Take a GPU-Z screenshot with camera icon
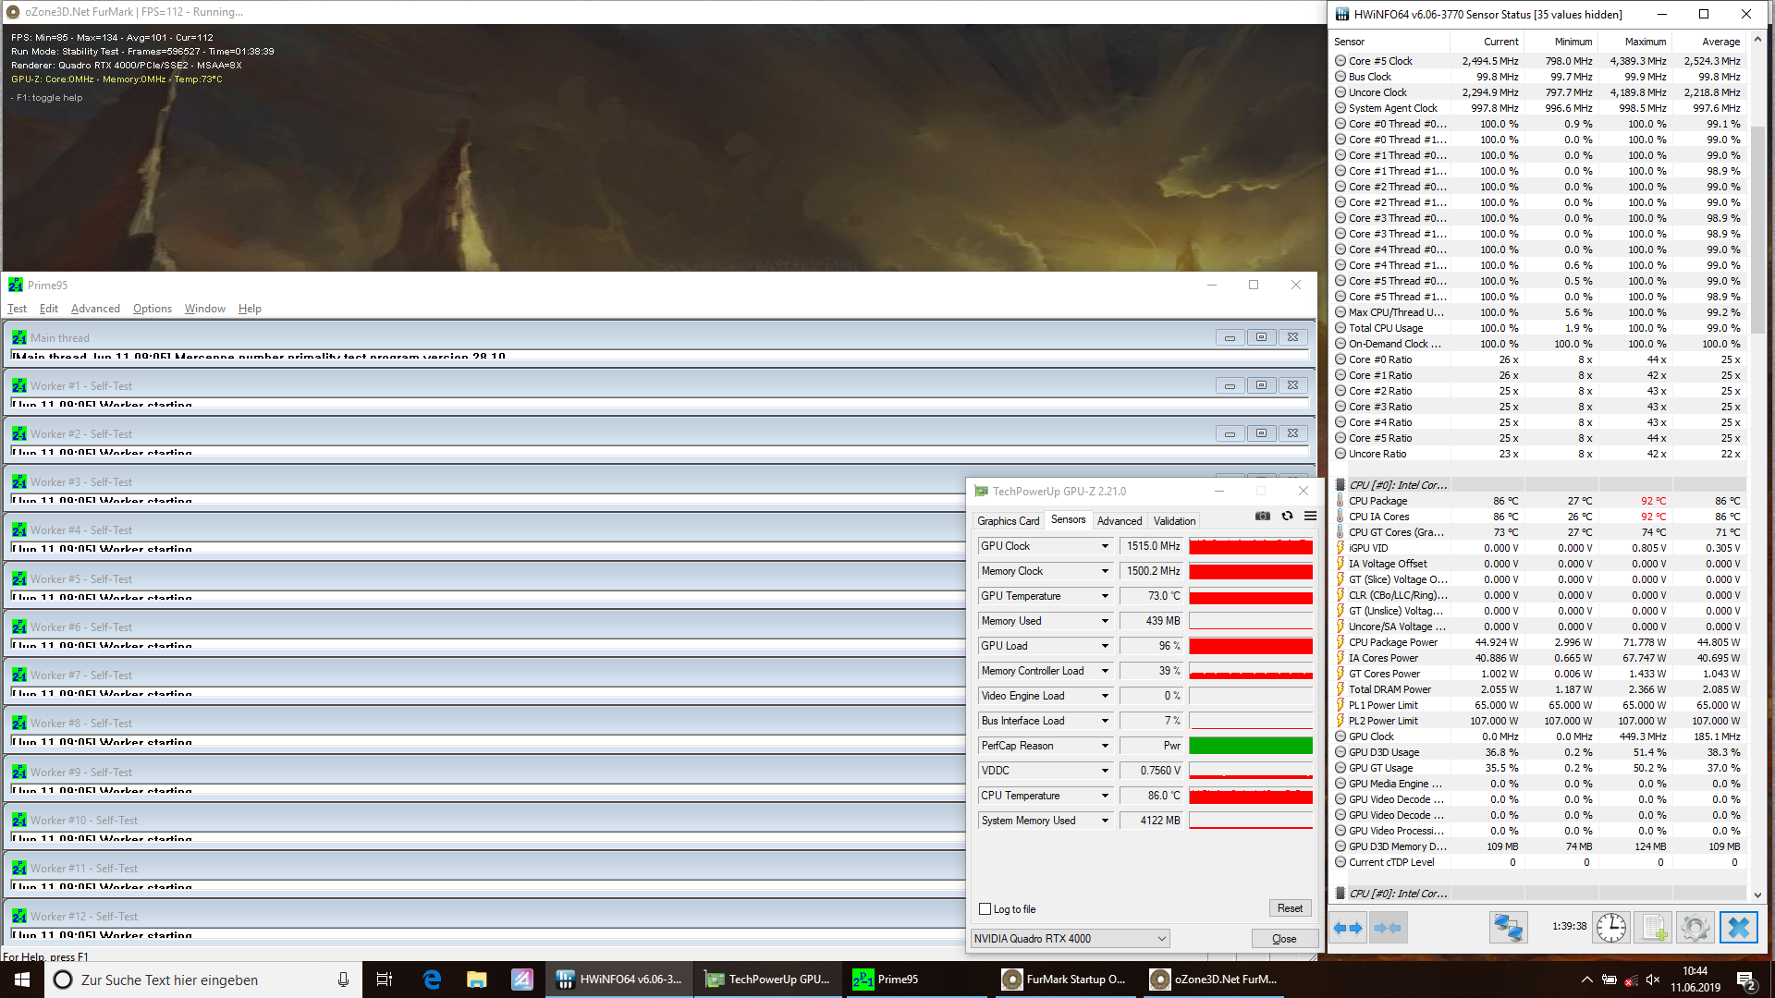This screenshot has height=998, width=1775. 1262,517
